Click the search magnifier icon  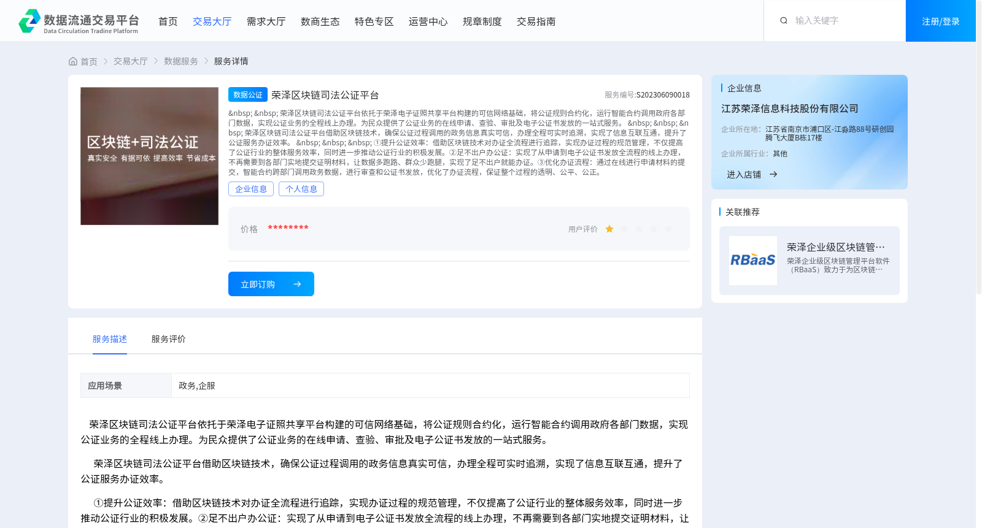[784, 21]
